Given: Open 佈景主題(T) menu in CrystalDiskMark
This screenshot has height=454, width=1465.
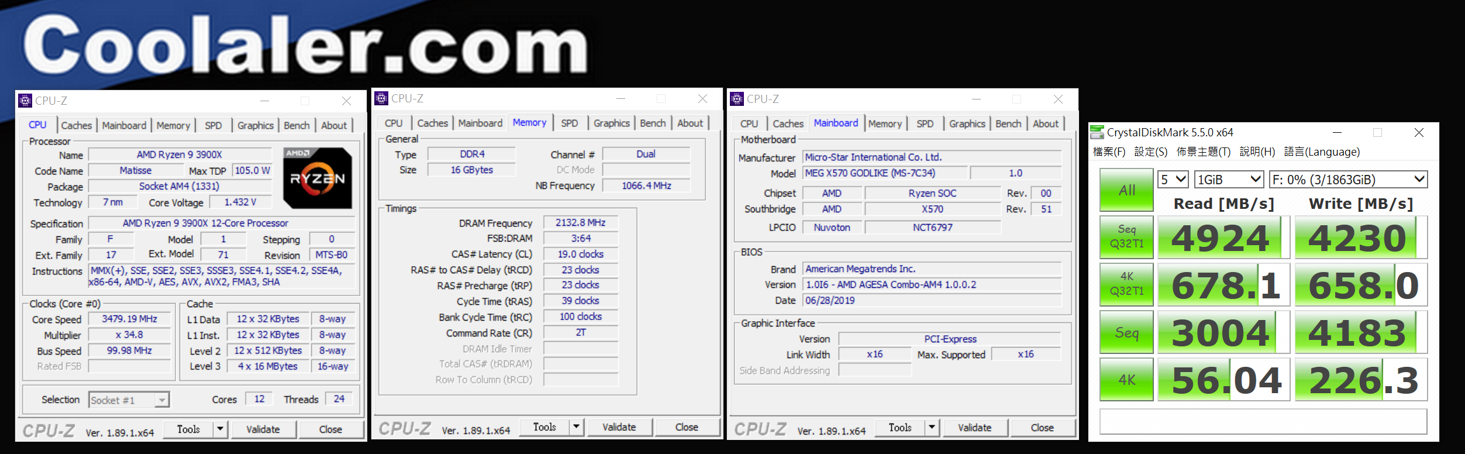Looking at the screenshot, I should tap(1204, 152).
